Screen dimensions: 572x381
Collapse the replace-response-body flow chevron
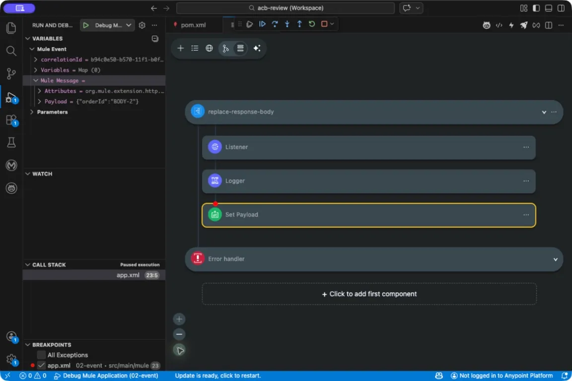click(x=544, y=112)
